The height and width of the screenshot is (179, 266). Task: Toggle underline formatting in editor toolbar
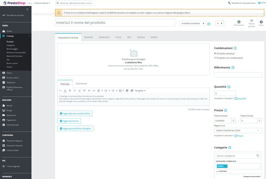pos(80,91)
